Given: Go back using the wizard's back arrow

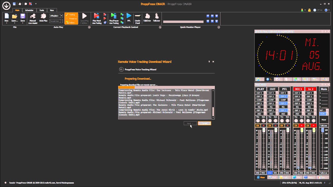Looking at the screenshot, I should click(x=121, y=69).
